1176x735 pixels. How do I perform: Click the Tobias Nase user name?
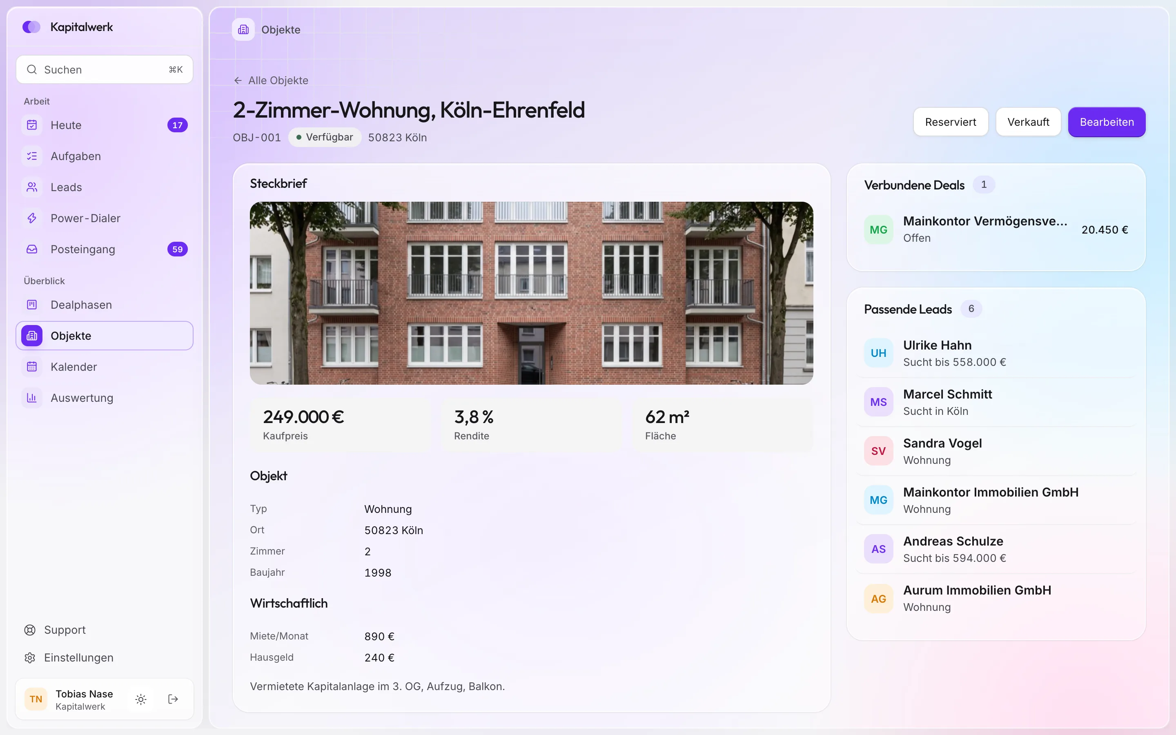[84, 694]
